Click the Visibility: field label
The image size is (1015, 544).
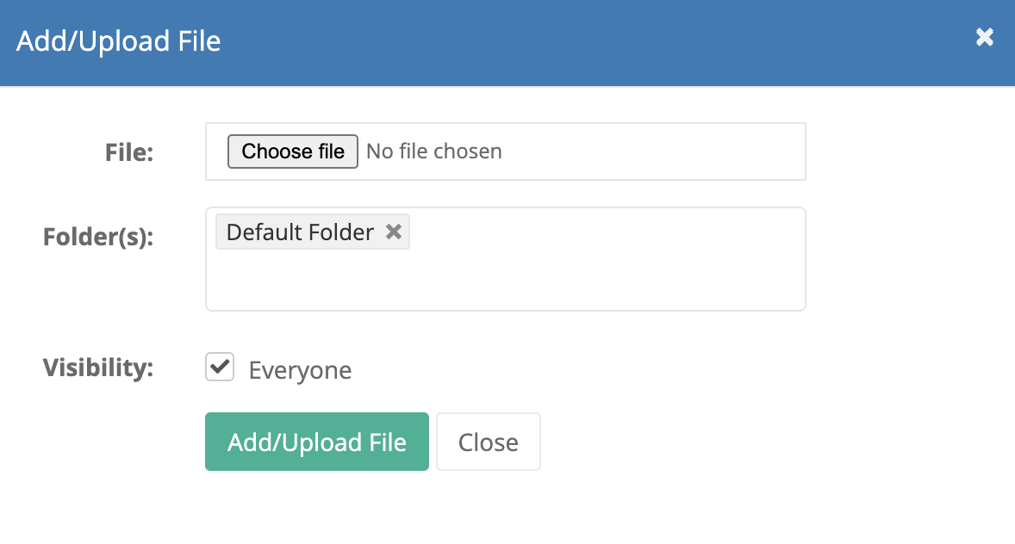[98, 368]
